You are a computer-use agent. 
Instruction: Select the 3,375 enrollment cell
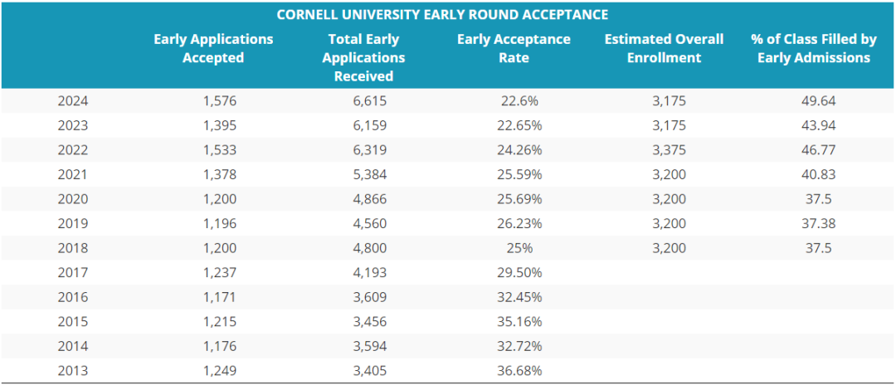coord(670,150)
